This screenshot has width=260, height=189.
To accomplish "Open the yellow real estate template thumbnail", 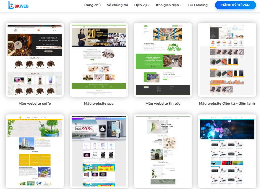I will (x=35, y=151).
